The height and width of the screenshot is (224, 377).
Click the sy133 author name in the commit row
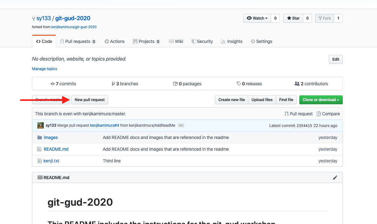[51, 125]
